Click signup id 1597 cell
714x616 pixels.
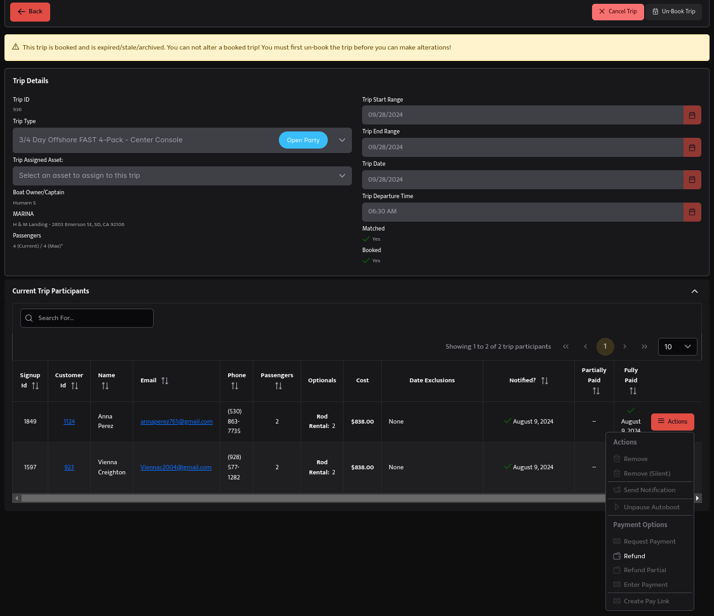coord(30,467)
